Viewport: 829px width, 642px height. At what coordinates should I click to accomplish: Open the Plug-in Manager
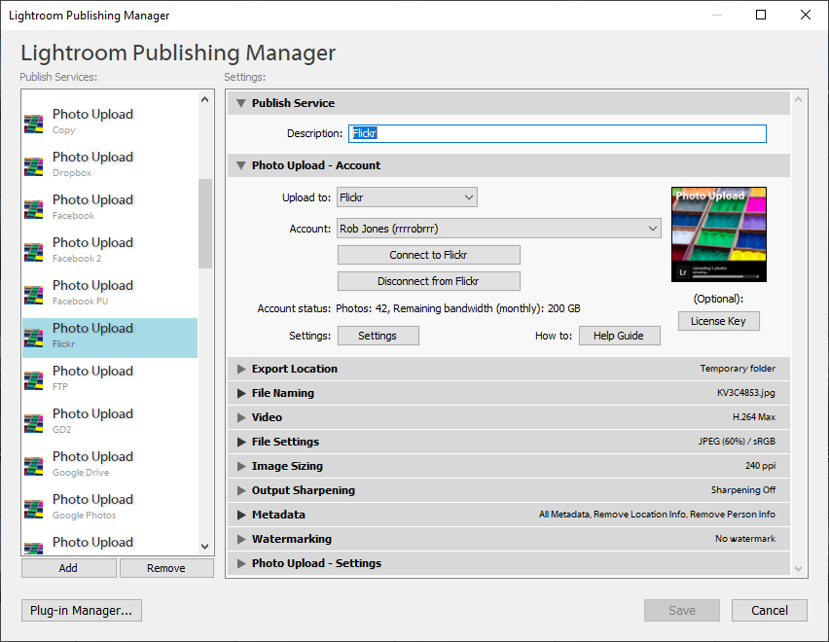click(82, 611)
